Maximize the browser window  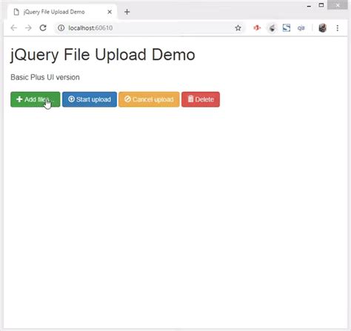tap(321, 5)
